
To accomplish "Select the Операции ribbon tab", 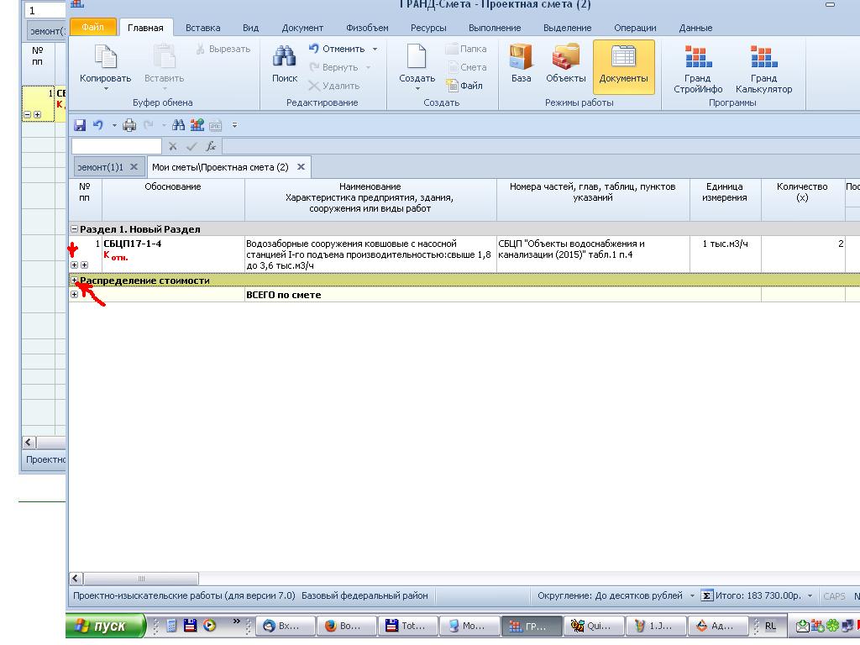I will [x=635, y=28].
